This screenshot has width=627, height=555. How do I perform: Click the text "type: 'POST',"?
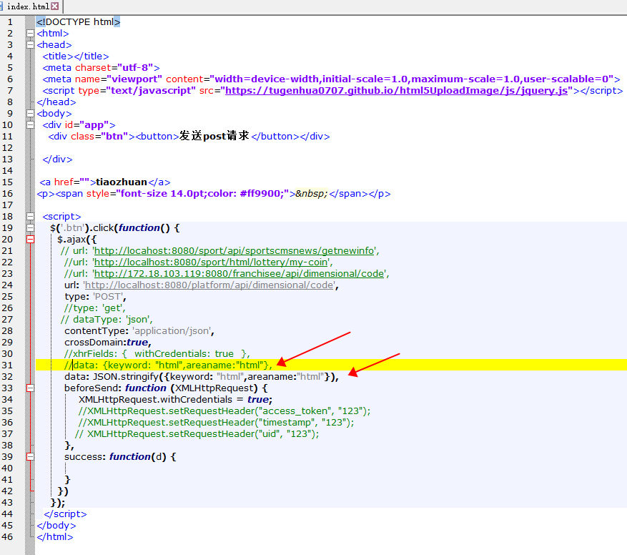point(95,297)
